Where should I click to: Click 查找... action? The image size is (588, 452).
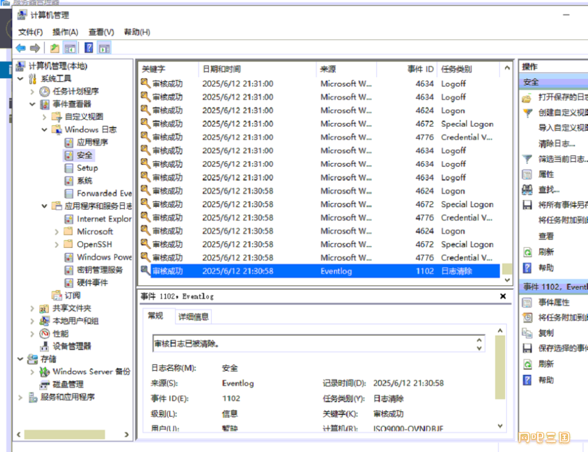(549, 190)
